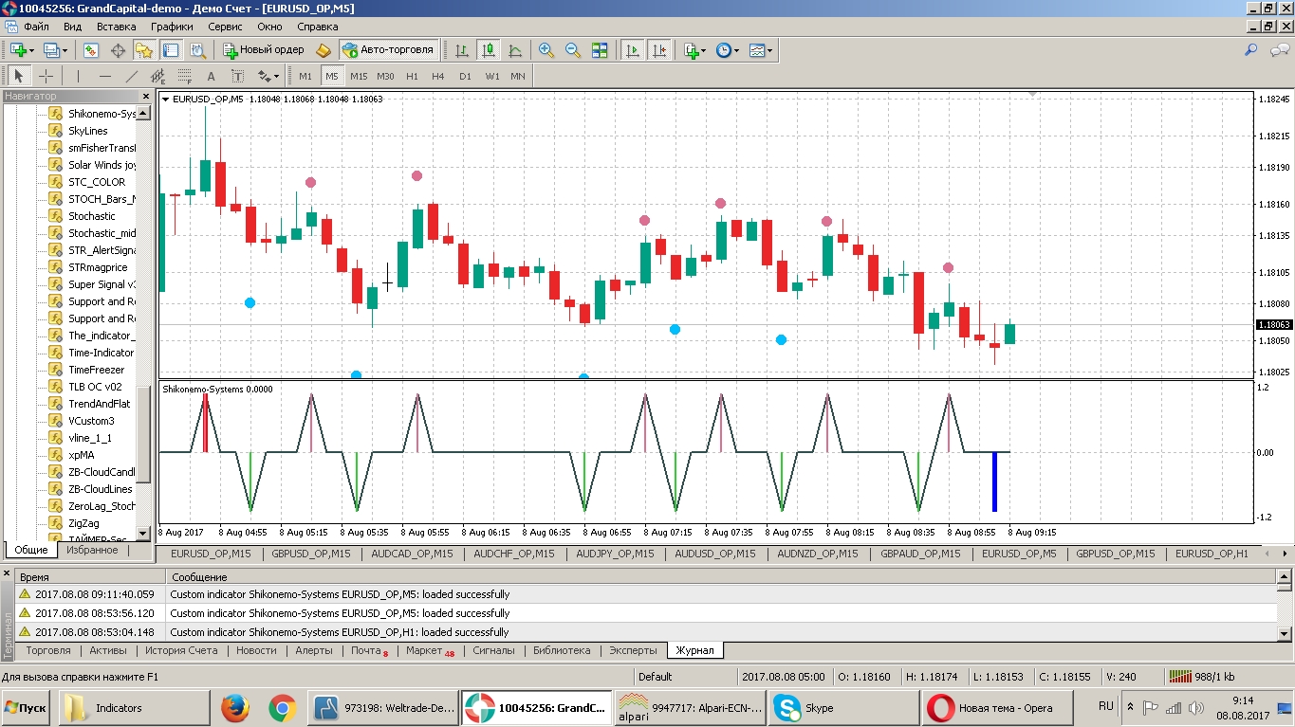Image resolution: width=1295 pixels, height=727 pixels.
Task: Open the Графики menu
Action: pyautogui.click(x=171, y=27)
